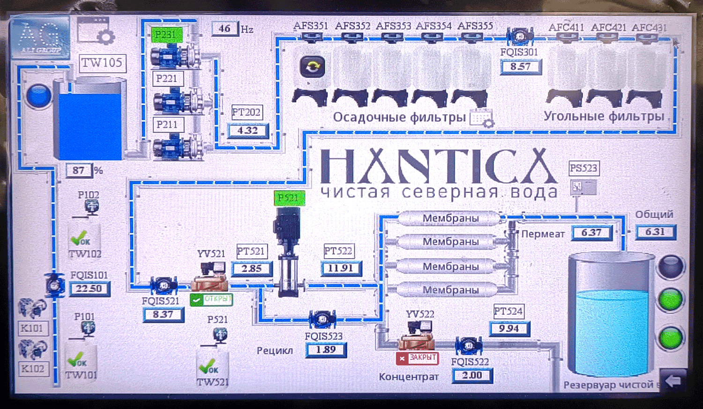Select the P221 pump icon

[x=178, y=101]
